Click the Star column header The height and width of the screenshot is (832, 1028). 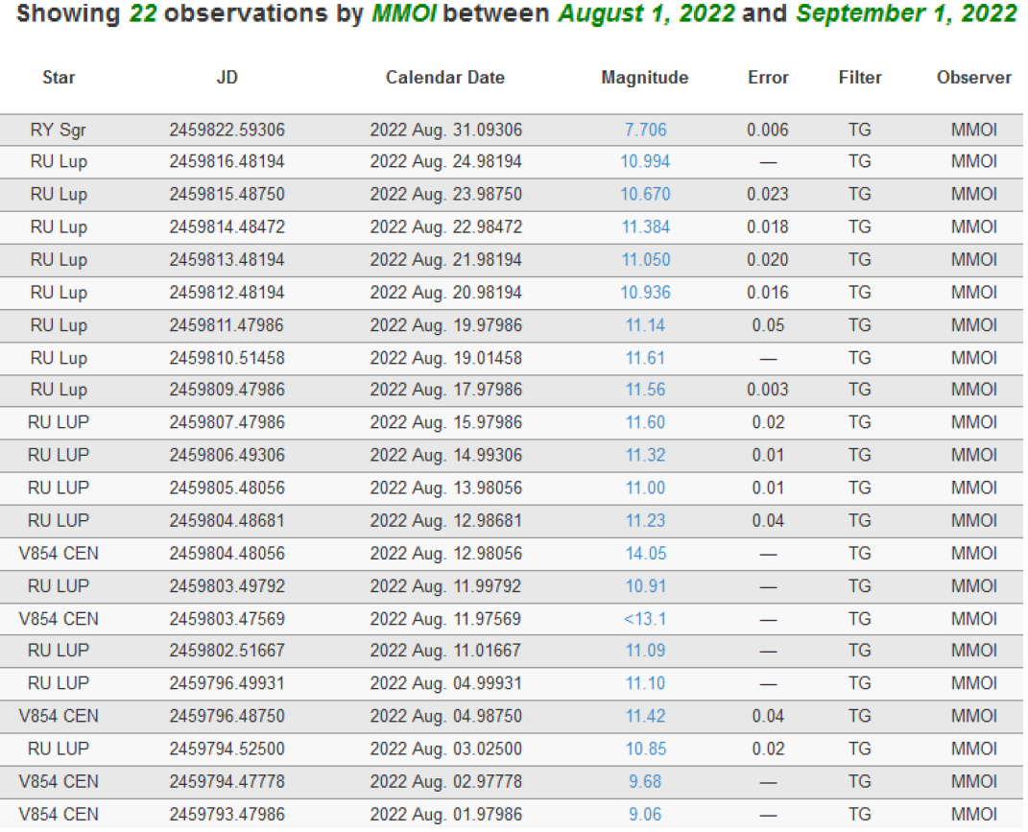[59, 78]
